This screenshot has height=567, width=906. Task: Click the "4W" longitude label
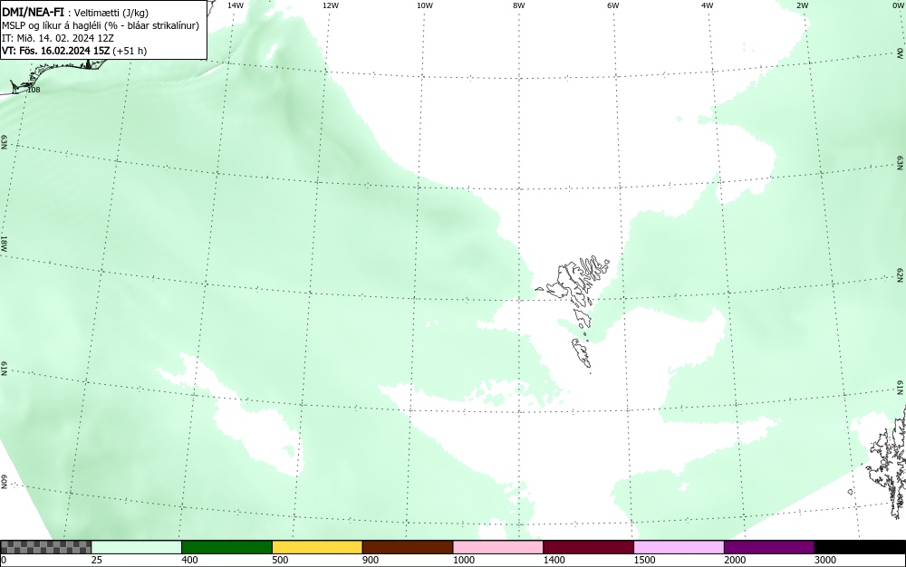(x=708, y=5)
